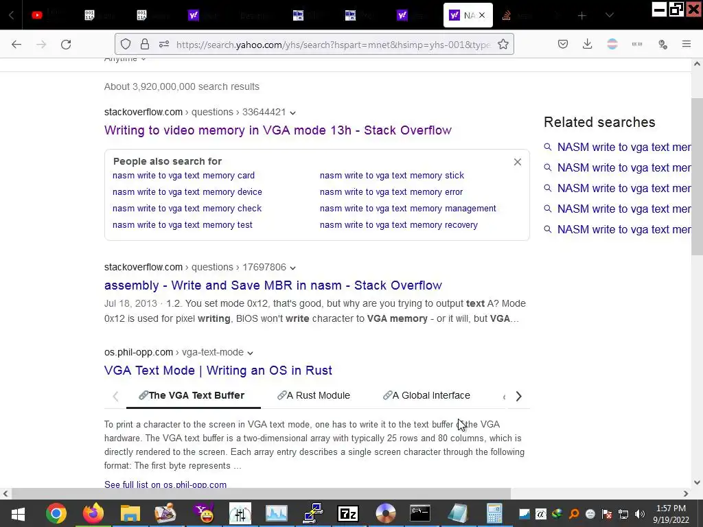Select the A Global Interface tab

426,395
